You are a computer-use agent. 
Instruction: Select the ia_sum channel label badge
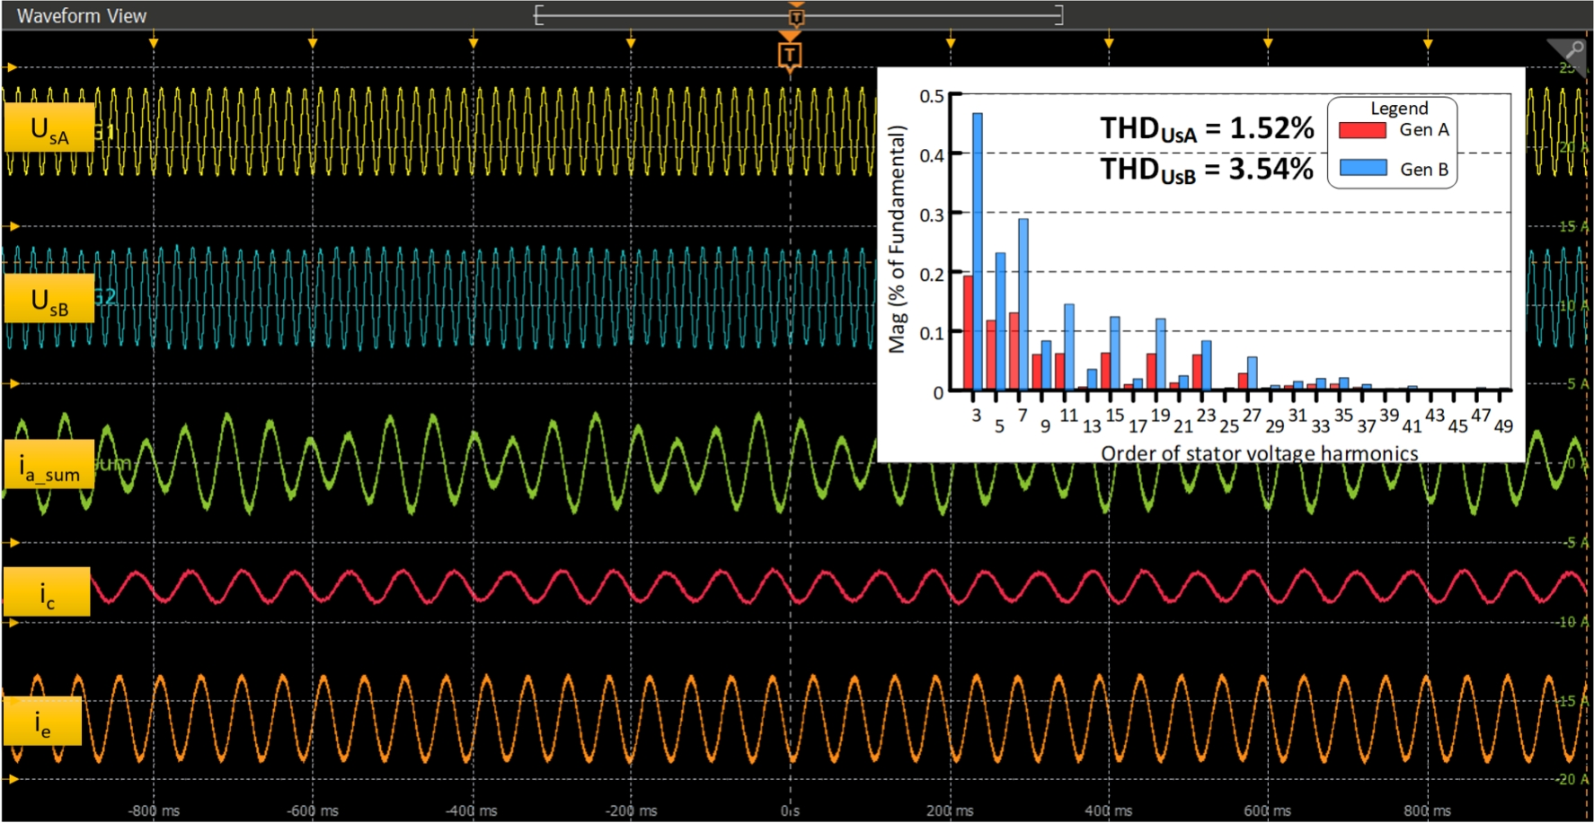coord(49,465)
